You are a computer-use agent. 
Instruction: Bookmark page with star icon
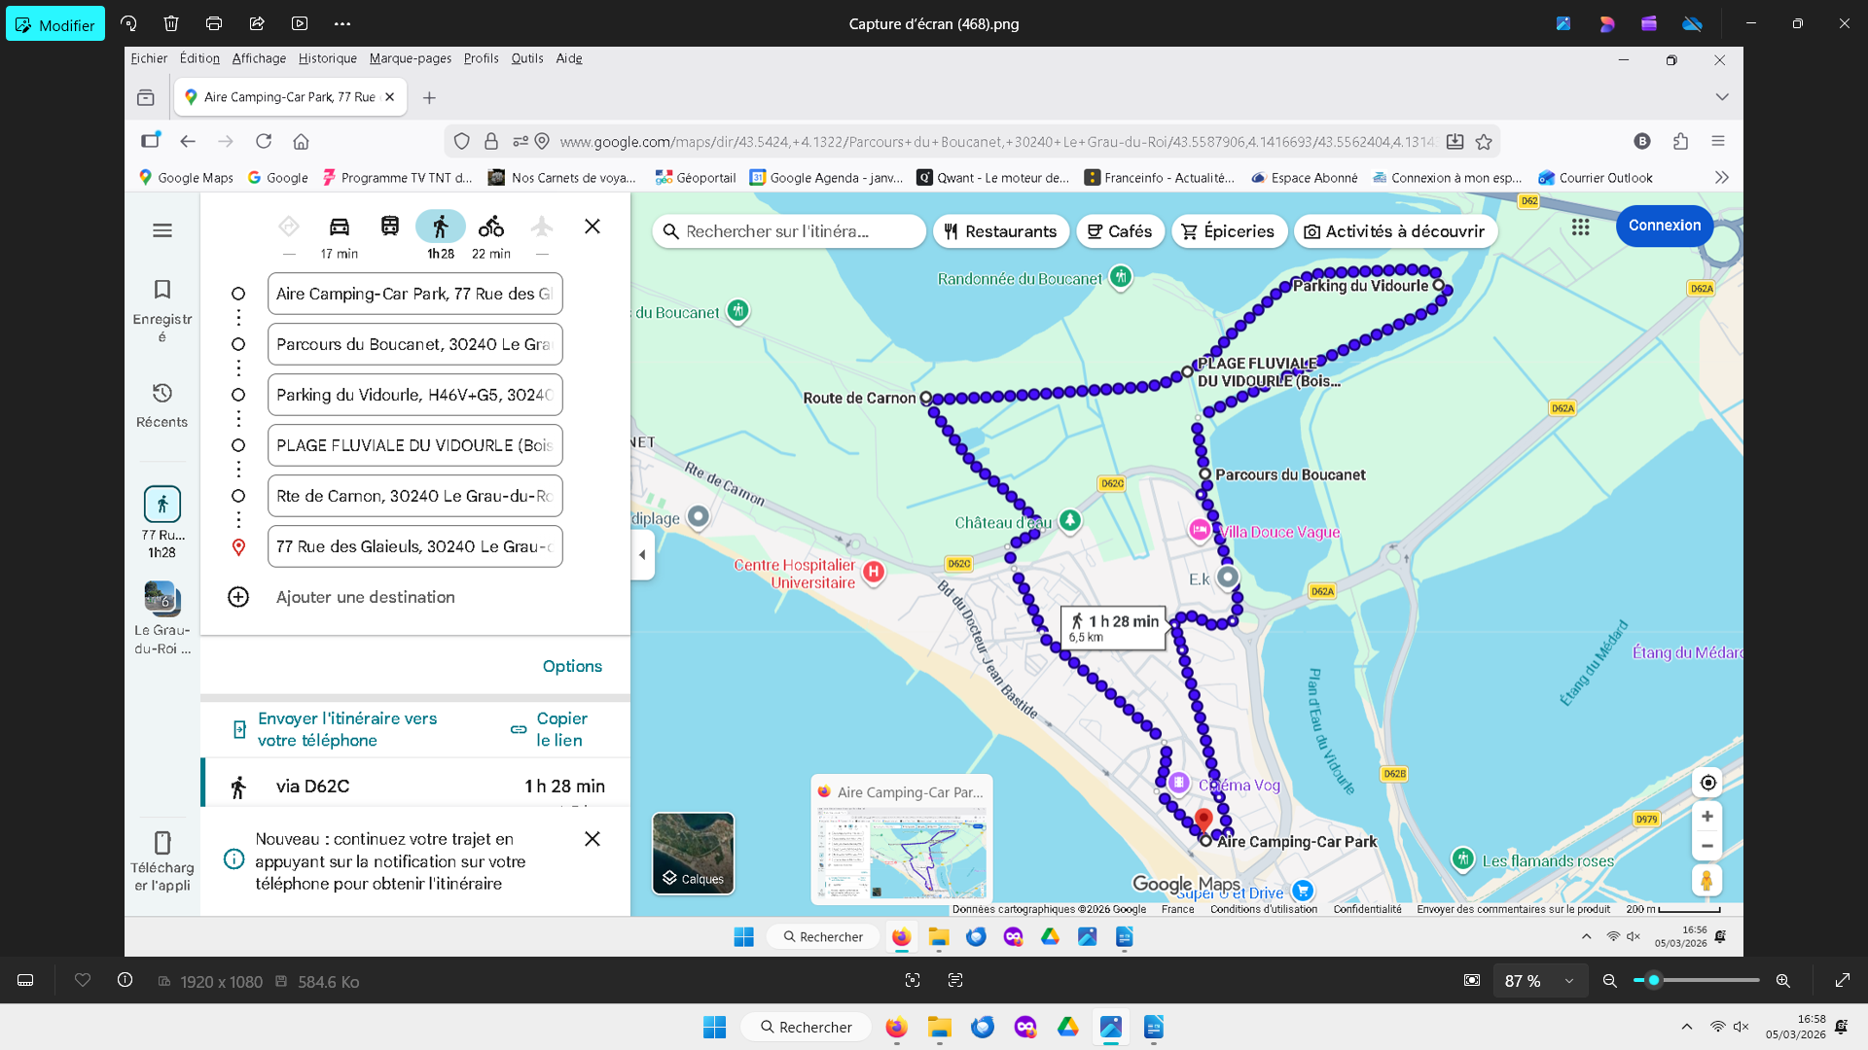(1483, 142)
